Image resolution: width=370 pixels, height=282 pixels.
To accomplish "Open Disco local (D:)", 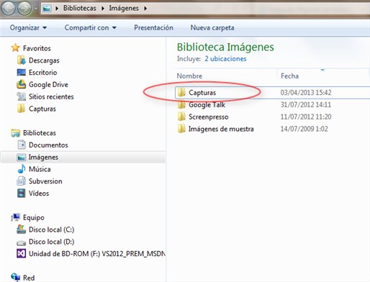I will [x=52, y=242].
